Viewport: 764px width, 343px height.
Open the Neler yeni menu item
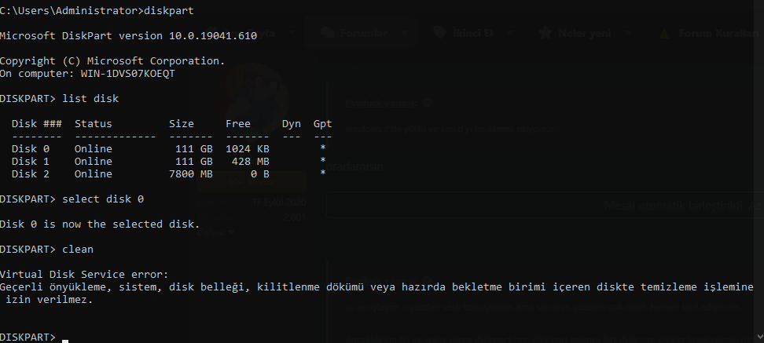pyautogui.click(x=584, y=33)
